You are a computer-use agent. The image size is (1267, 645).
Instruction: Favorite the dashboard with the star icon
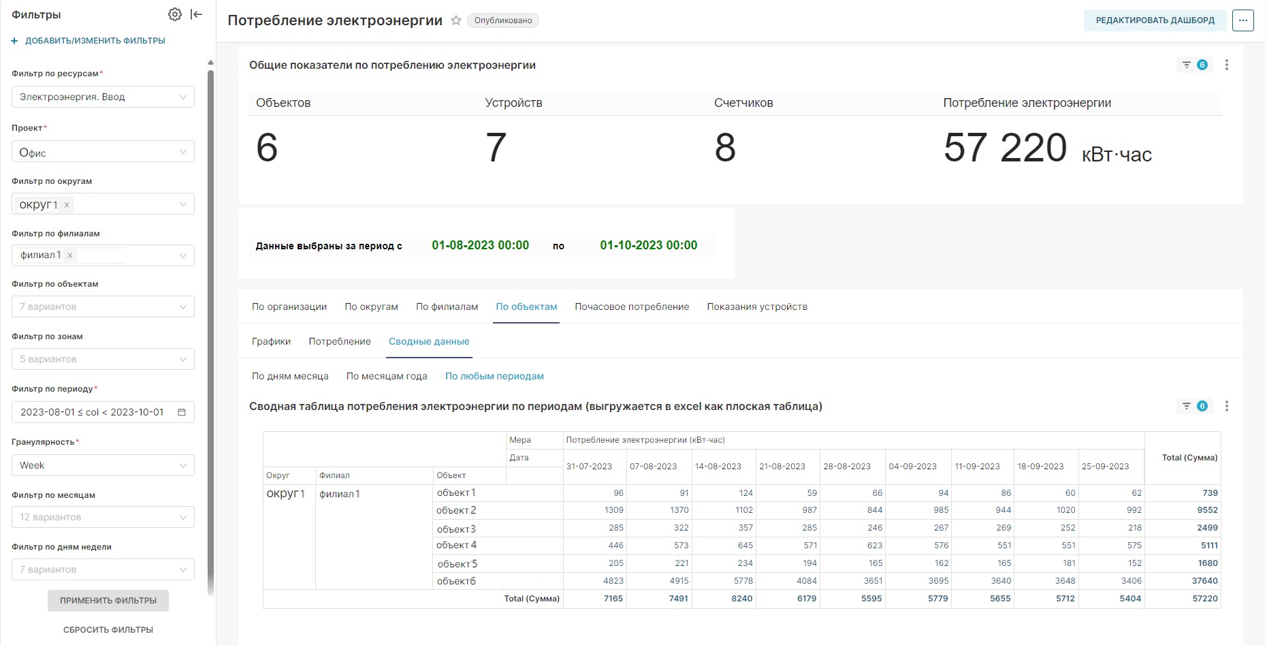point(456,20)
